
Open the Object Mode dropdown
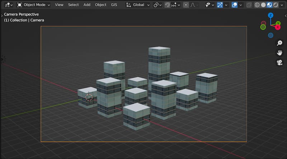click(x=34, y=5)
